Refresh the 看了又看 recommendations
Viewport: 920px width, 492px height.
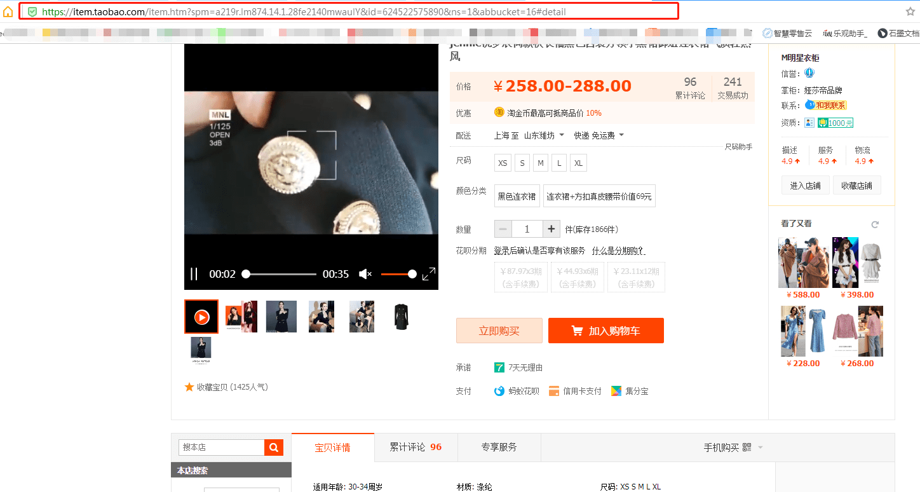coord(875,224)
